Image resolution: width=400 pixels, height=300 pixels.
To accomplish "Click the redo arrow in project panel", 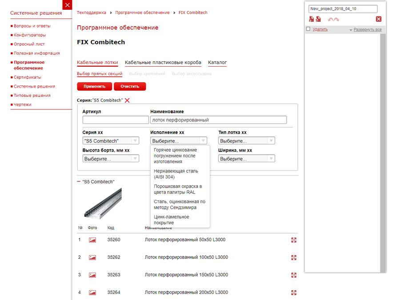I will coord(336,19).
